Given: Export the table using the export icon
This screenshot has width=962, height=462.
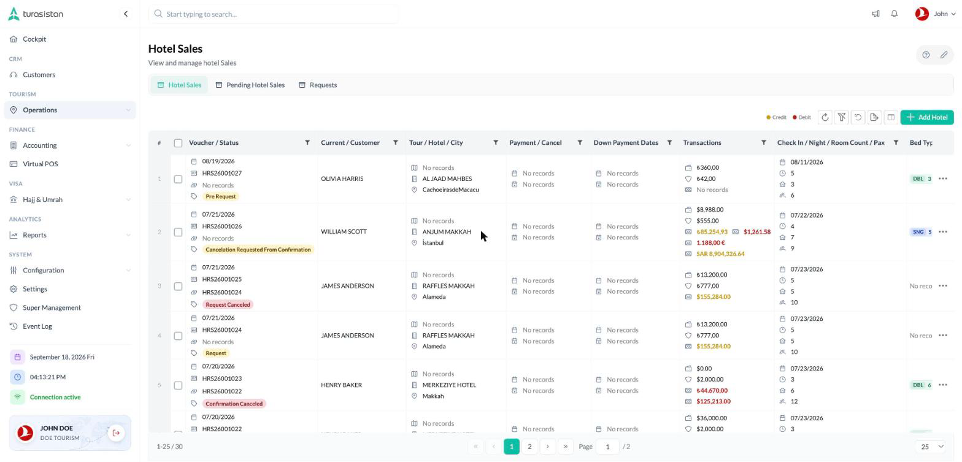Looking at the screenshot, I should [x=874, y=117].
